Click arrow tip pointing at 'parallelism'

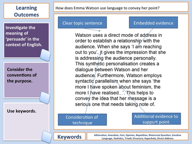click(115, 80)
